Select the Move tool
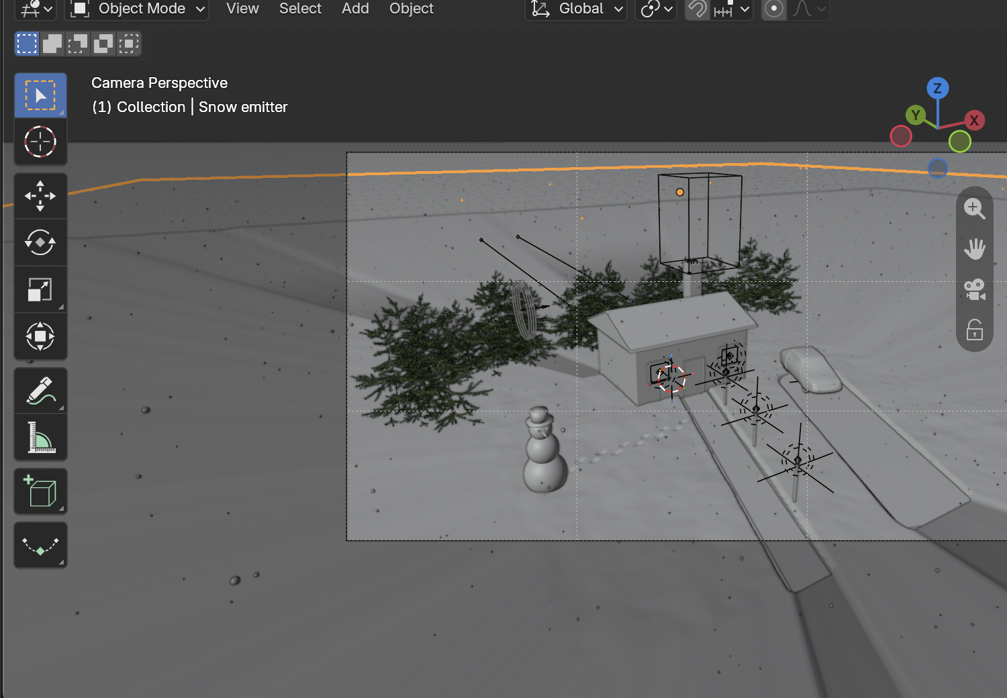The image size is (1007, 698). [40, 196]
